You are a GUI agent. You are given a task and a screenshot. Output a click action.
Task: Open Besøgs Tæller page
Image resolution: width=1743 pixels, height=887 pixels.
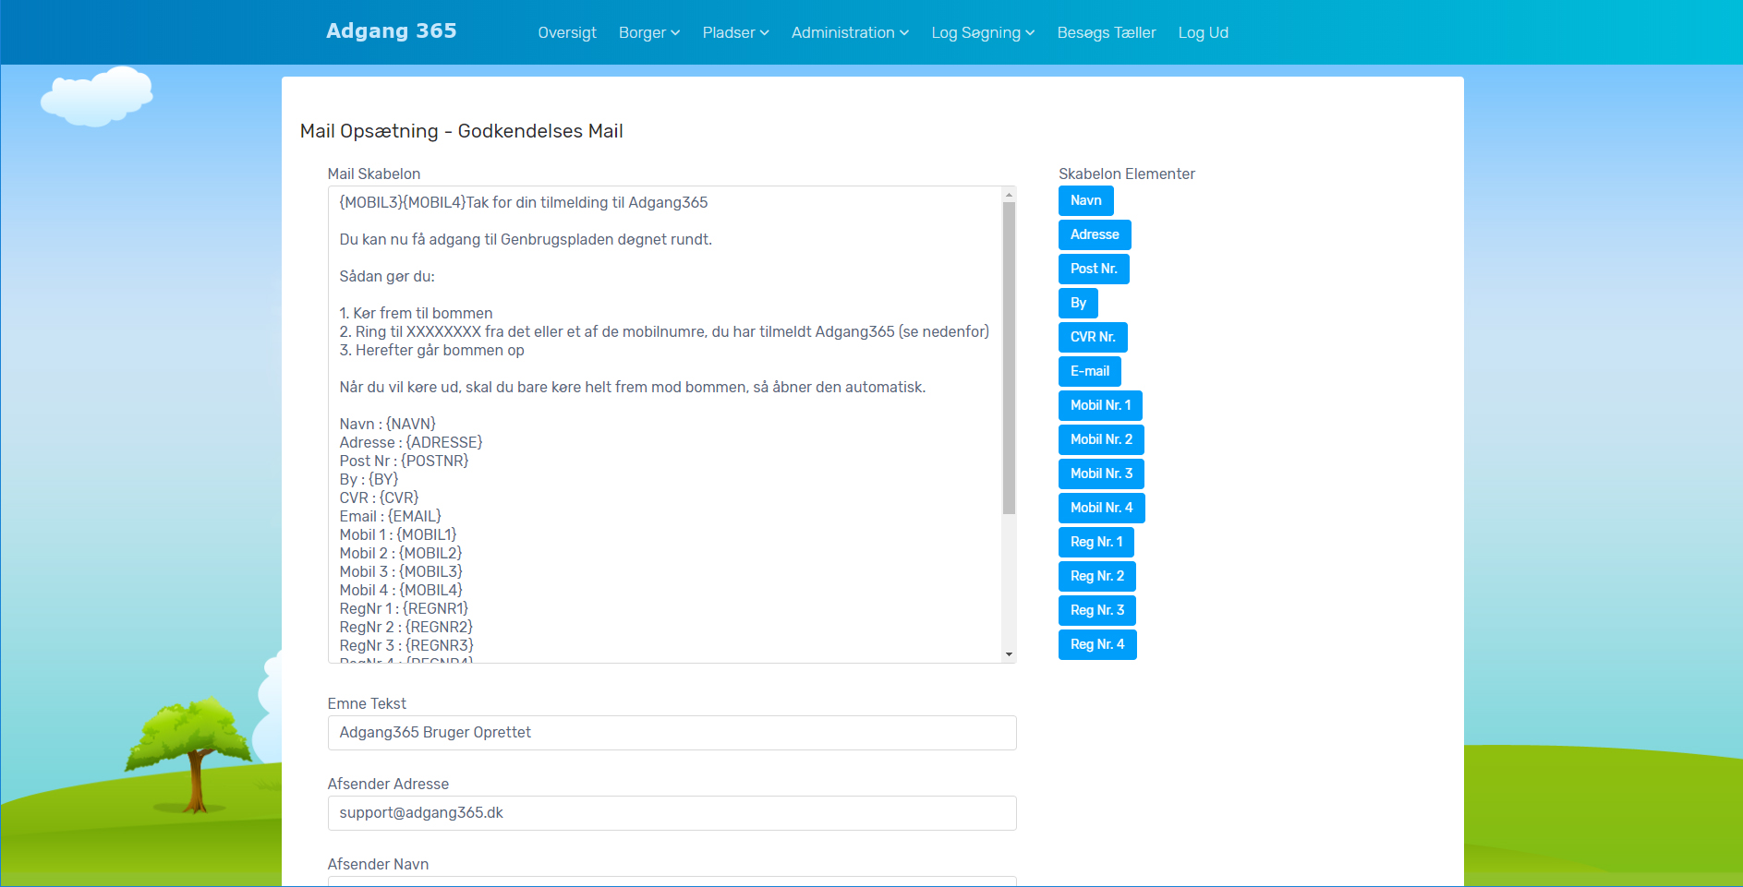[x=1106, y=33]
